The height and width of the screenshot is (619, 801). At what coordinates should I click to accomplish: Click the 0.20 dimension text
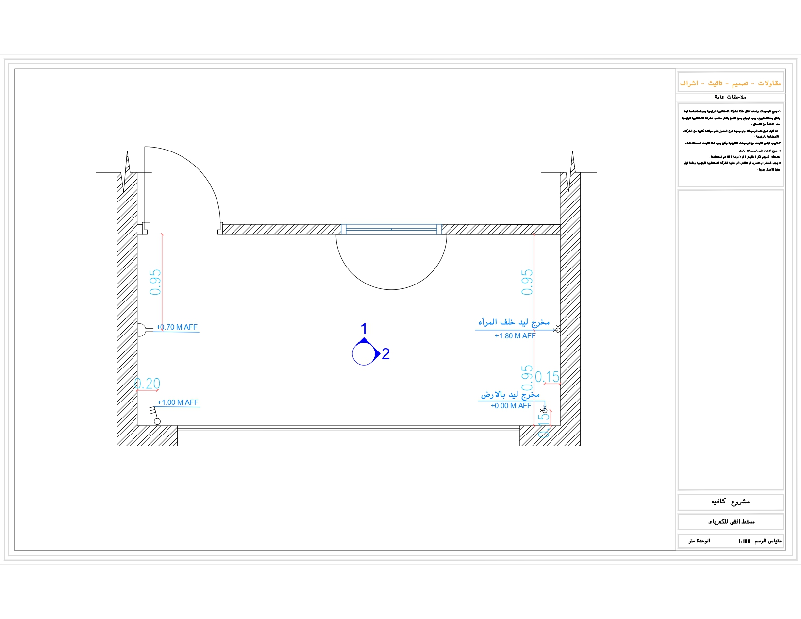(x=147, y=384)
